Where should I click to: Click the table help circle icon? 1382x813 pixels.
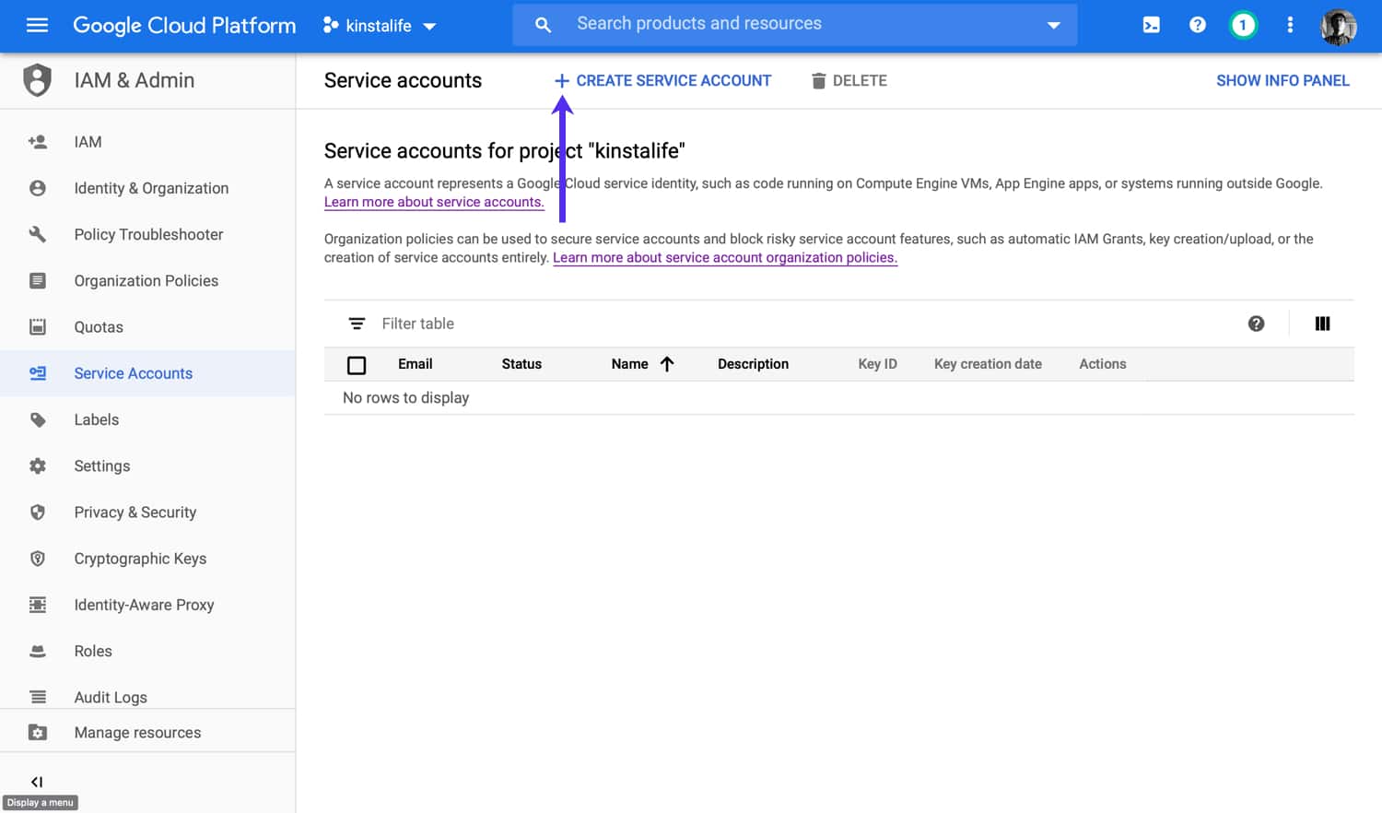pyautogui.click(x=1257, y=324)
